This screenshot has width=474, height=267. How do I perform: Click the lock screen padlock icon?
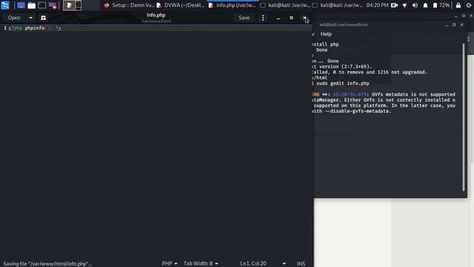[458, 5]
